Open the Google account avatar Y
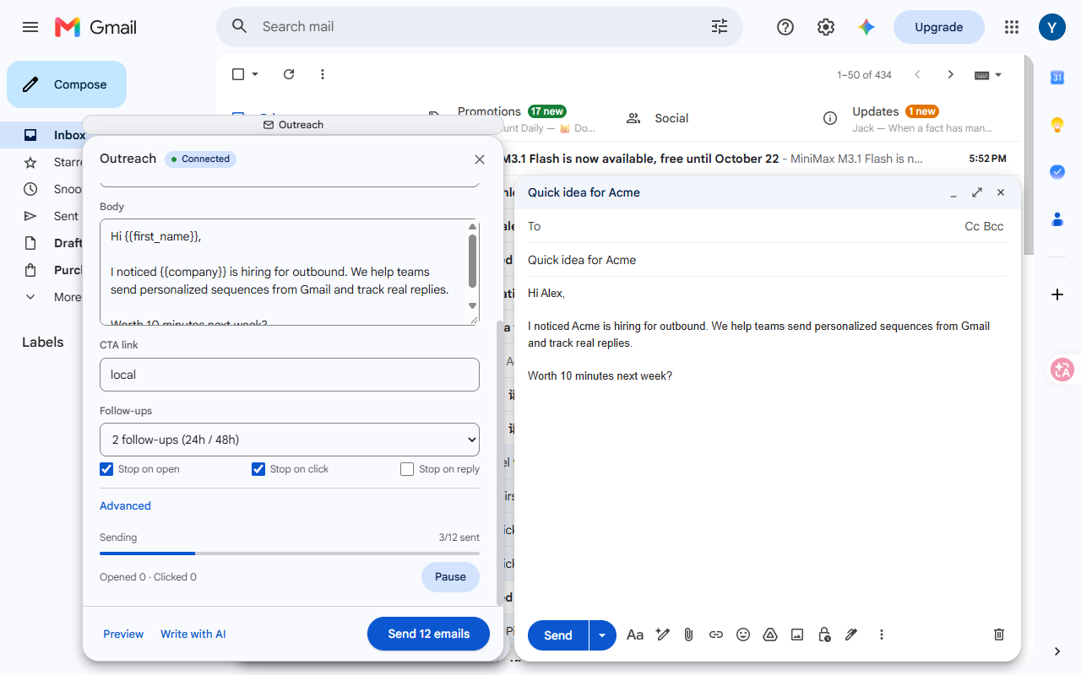The width and height of the screenshot is (1081, 675). [1052, 27]
